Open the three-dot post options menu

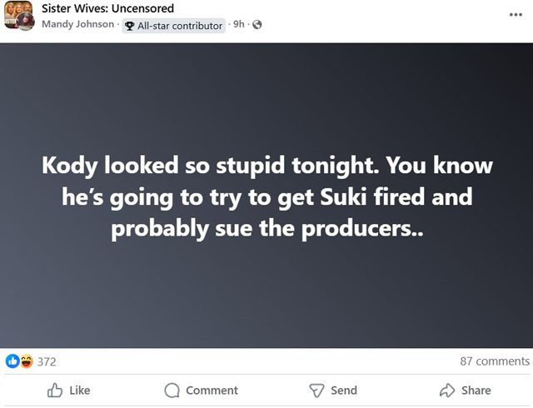[516, 14]
